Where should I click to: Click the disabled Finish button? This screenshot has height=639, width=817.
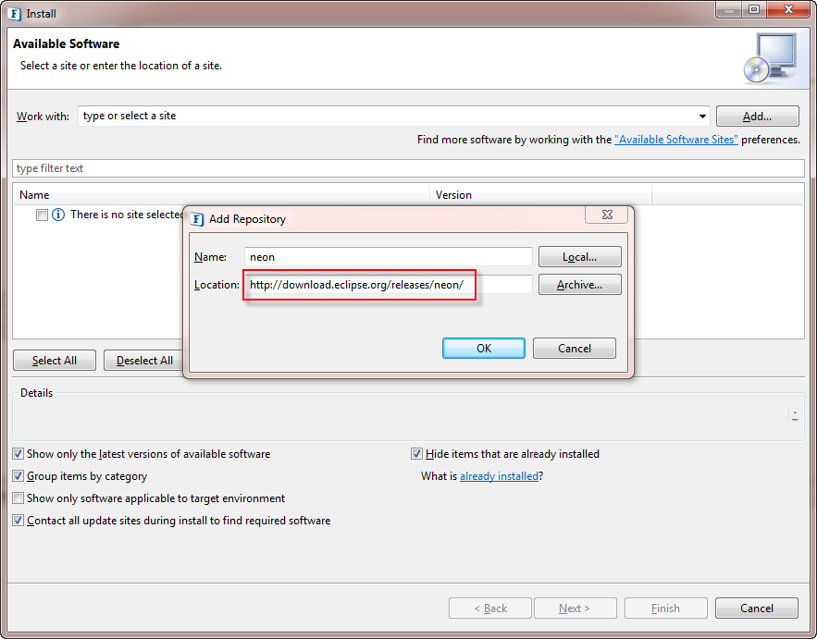coord(665,608)
